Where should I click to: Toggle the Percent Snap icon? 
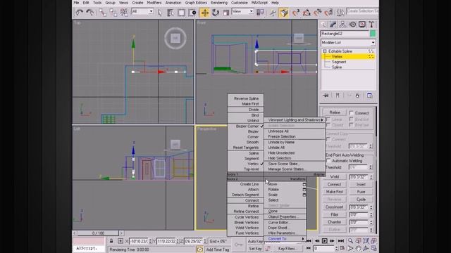click(x=318, y=13)
